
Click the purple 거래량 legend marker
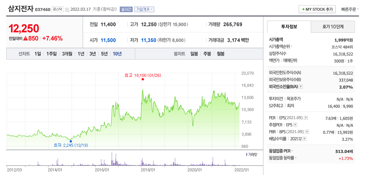click(x=247, y=155)
